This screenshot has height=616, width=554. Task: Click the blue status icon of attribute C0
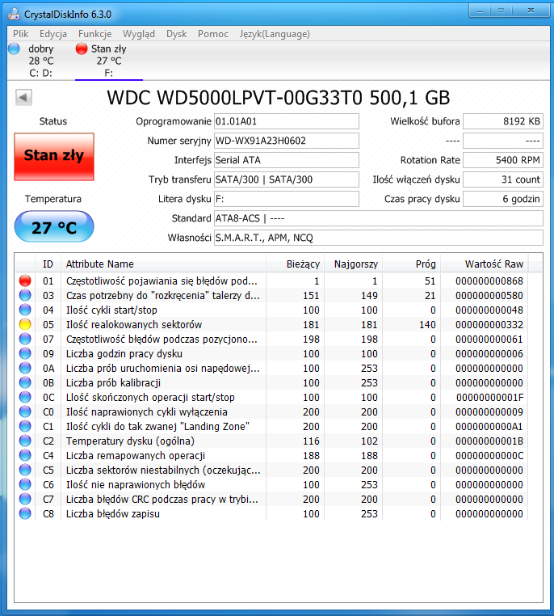click(x=25, y=411)
